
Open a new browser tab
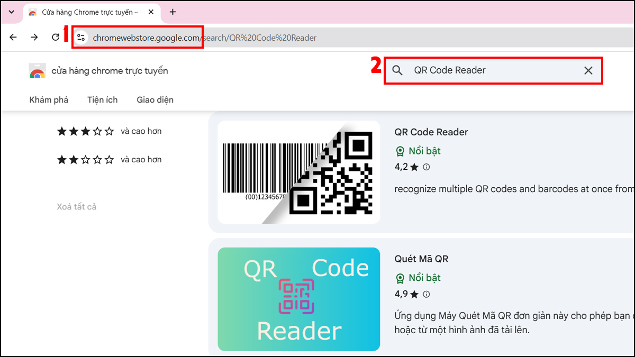pyautogui.click(x=173, y=12)
